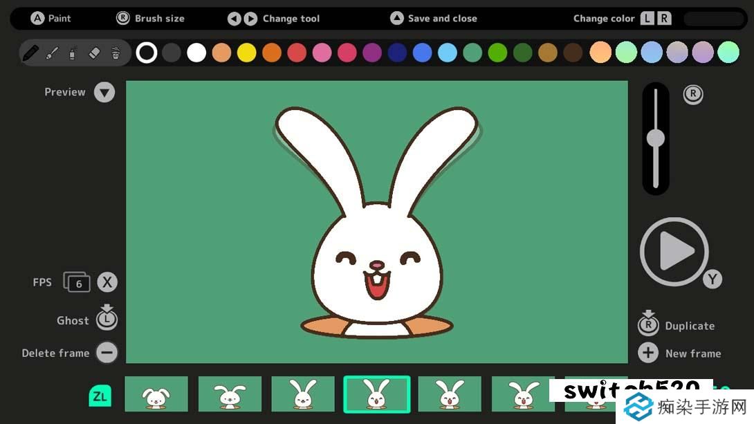This screenshot has height=424, width=754.
Task: Open the Change tool arrow selector
Action: click(x=243, y=19)
